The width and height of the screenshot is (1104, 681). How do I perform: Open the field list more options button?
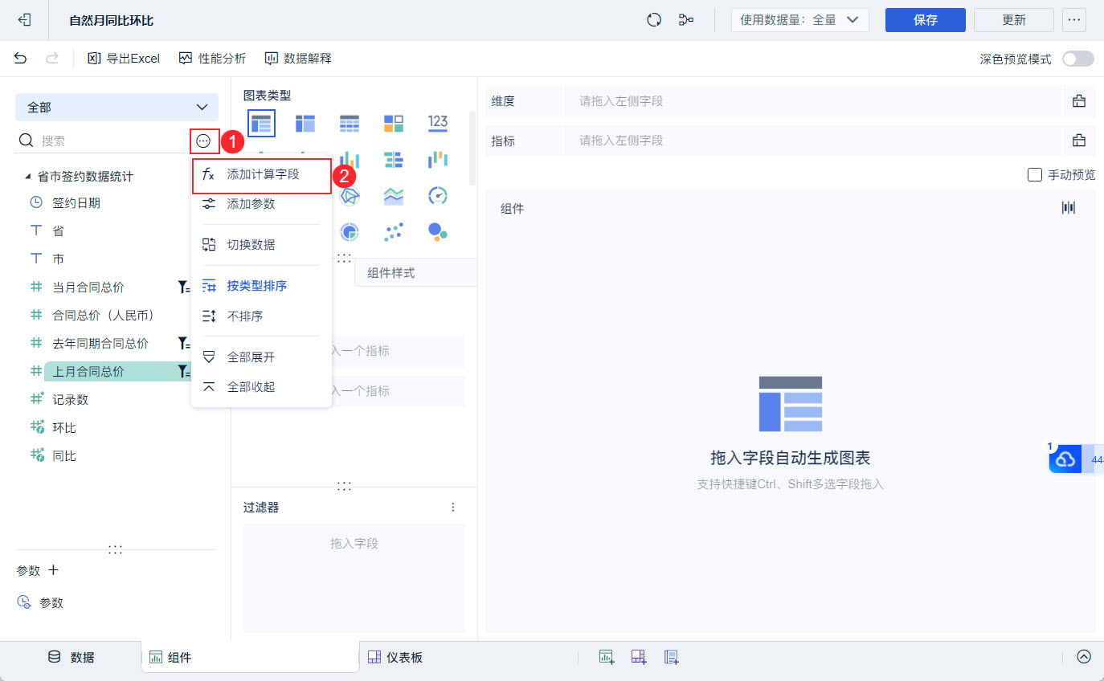point(203,141)
